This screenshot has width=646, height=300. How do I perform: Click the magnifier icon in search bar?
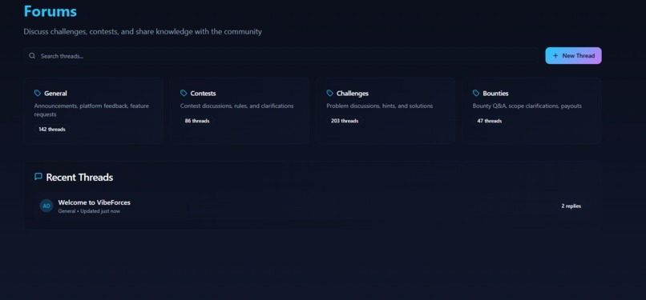[x=32, y=56]
